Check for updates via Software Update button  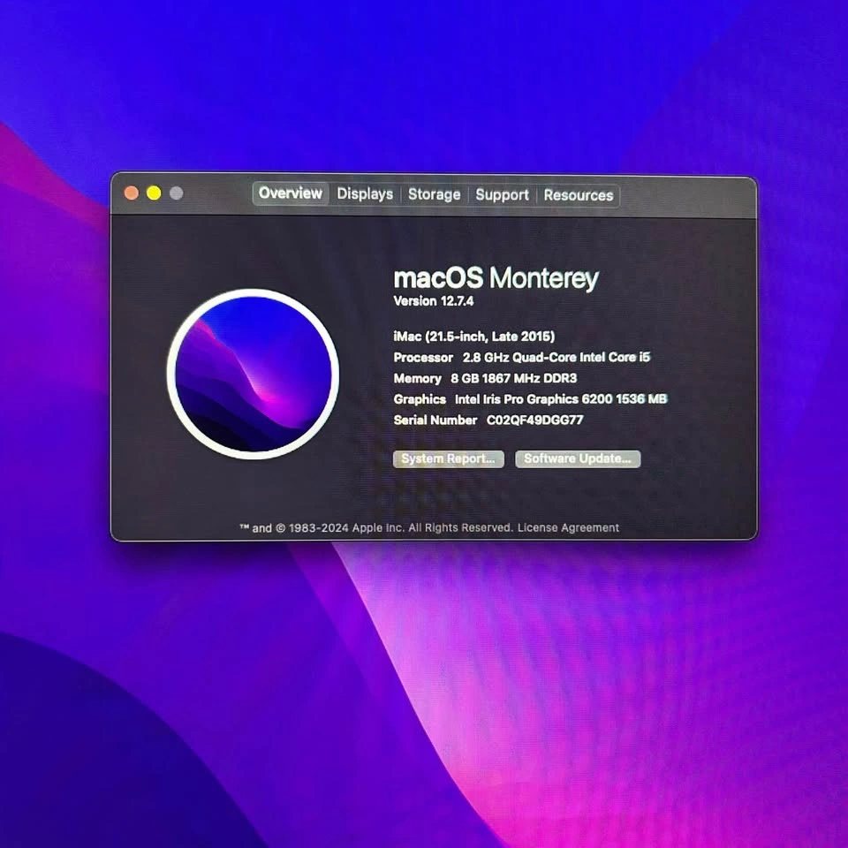tap(578, 459)
